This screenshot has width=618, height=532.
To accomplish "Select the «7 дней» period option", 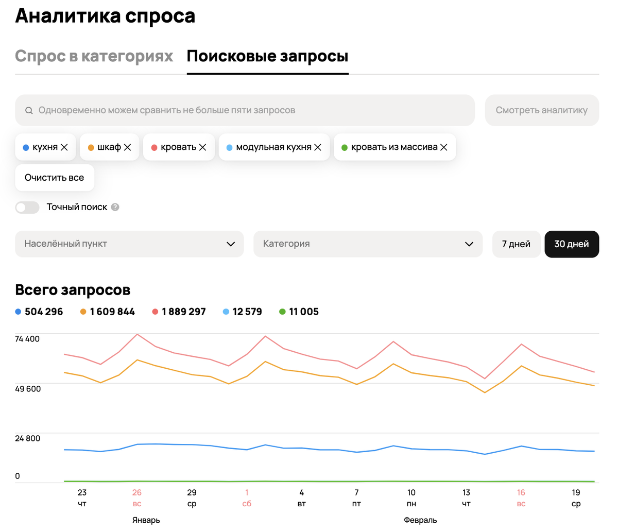I will (x=516, y=244).
